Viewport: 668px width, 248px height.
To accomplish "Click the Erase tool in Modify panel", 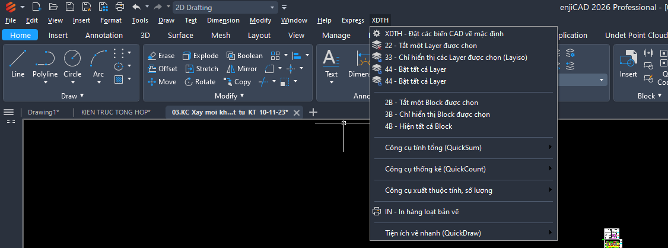I will pos(161,56).
